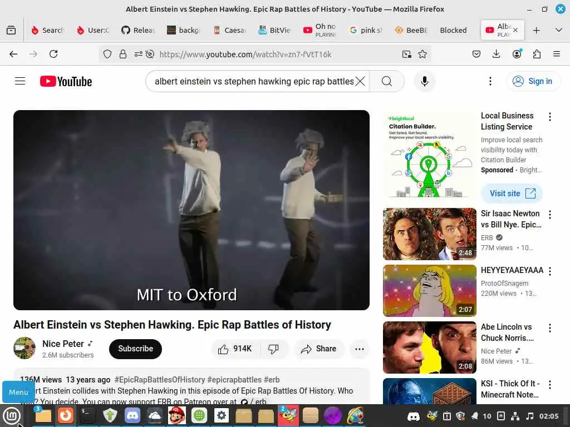Open Firefox tracking protection shield
Viewport: 570px width, 427px height.
pos(107,54)
